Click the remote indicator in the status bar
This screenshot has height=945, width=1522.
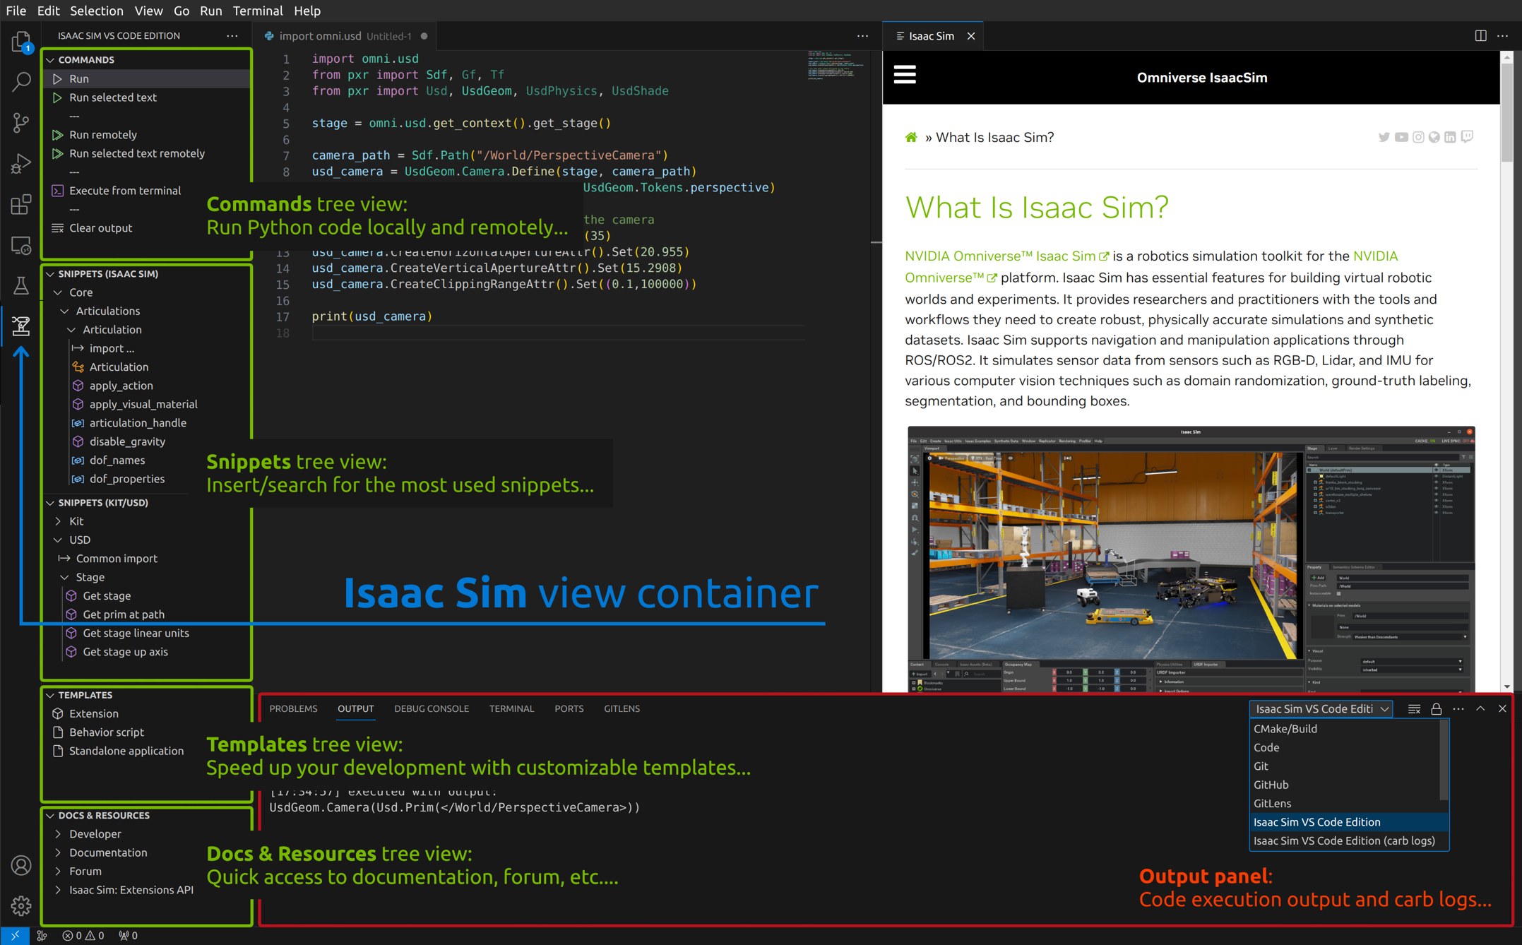click(x=16, y=935)
